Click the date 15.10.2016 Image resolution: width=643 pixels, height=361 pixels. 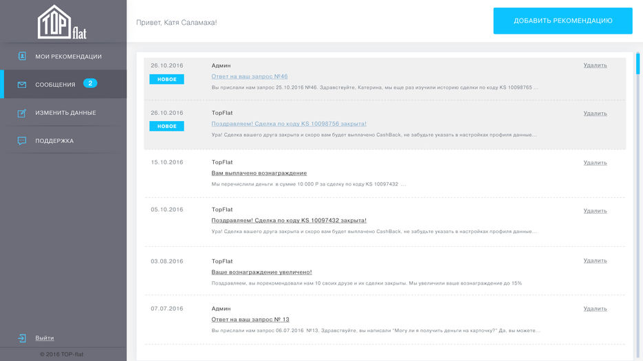point(167,162)
